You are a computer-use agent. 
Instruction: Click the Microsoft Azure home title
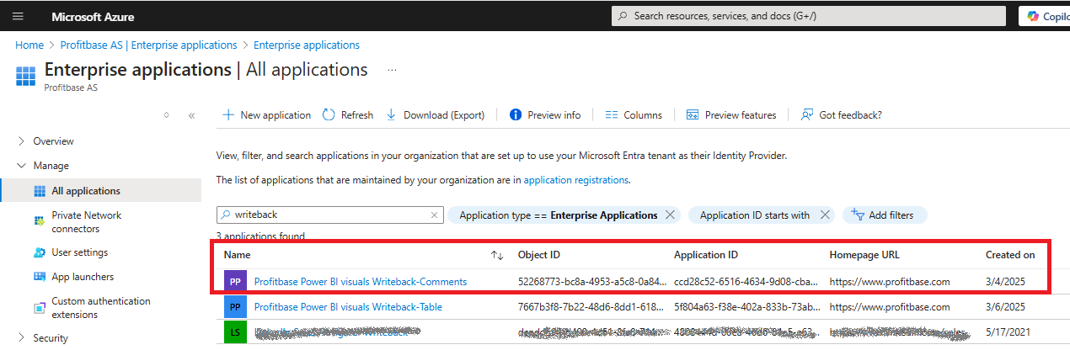(93, 17)
